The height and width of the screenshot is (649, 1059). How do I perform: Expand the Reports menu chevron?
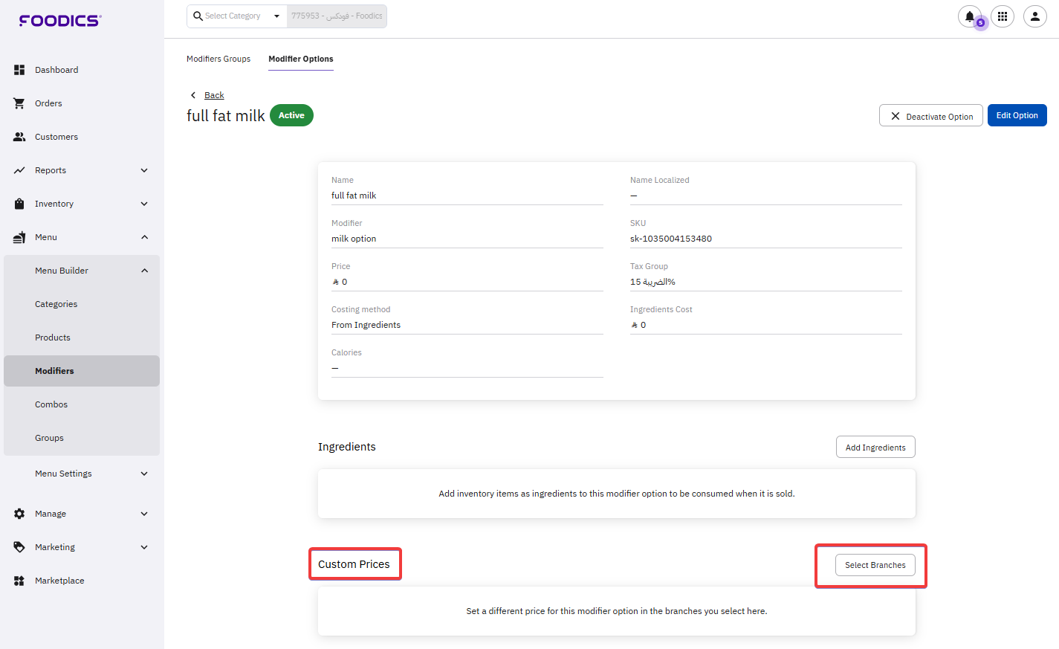coord(144,170)
